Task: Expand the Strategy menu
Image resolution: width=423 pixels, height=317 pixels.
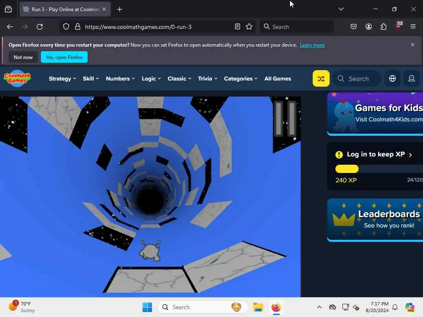Action: coord(62,78)
